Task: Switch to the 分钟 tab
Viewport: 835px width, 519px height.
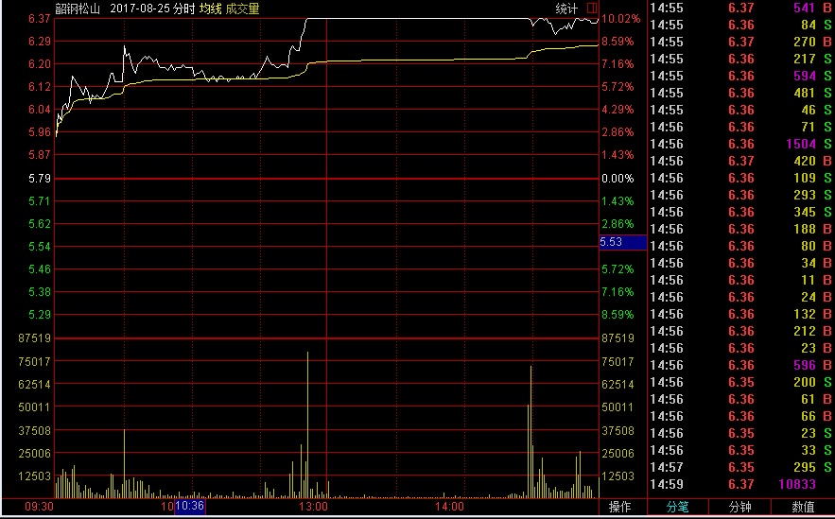Action: pos(740,507)
